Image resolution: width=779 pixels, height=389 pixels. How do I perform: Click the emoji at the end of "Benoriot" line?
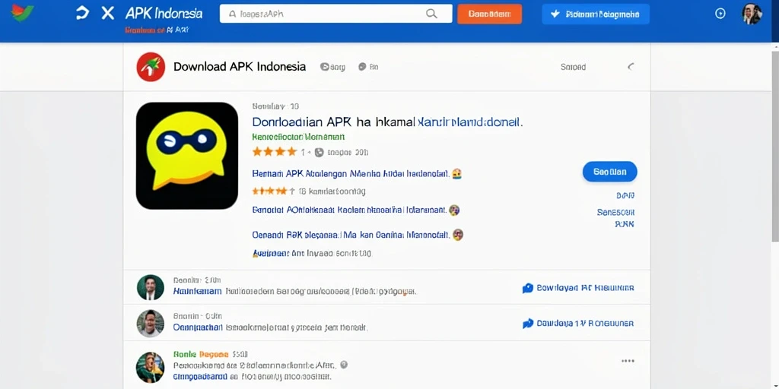[453, 210]
